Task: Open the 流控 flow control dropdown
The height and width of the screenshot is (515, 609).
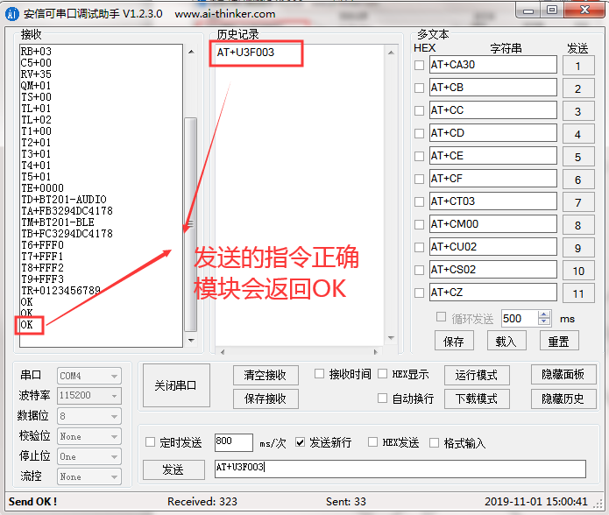Action: 89,477
